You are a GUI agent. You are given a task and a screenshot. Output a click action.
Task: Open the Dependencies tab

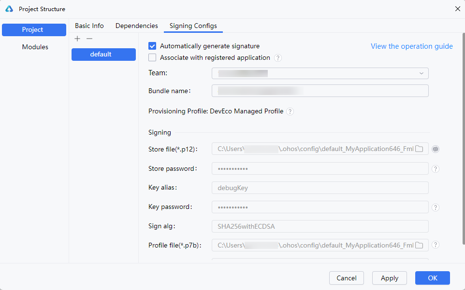pos(136,26)
